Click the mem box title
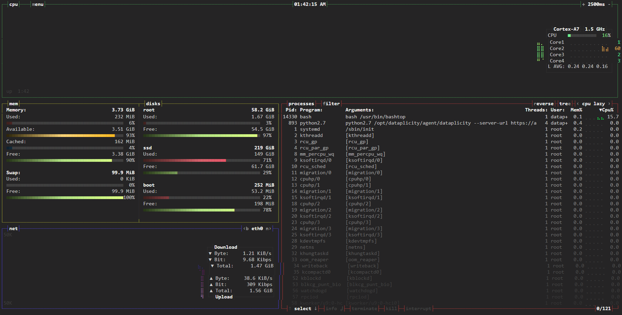 [13, 104]
